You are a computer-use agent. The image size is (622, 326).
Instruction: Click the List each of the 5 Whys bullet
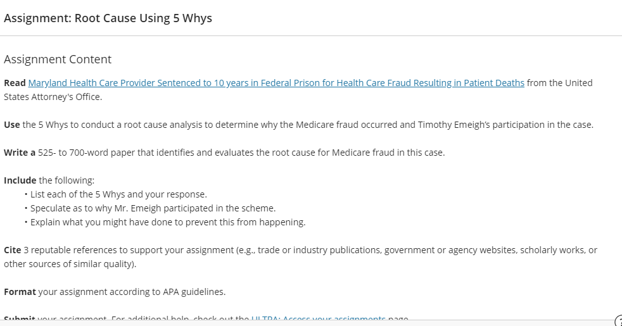(118, 194)
